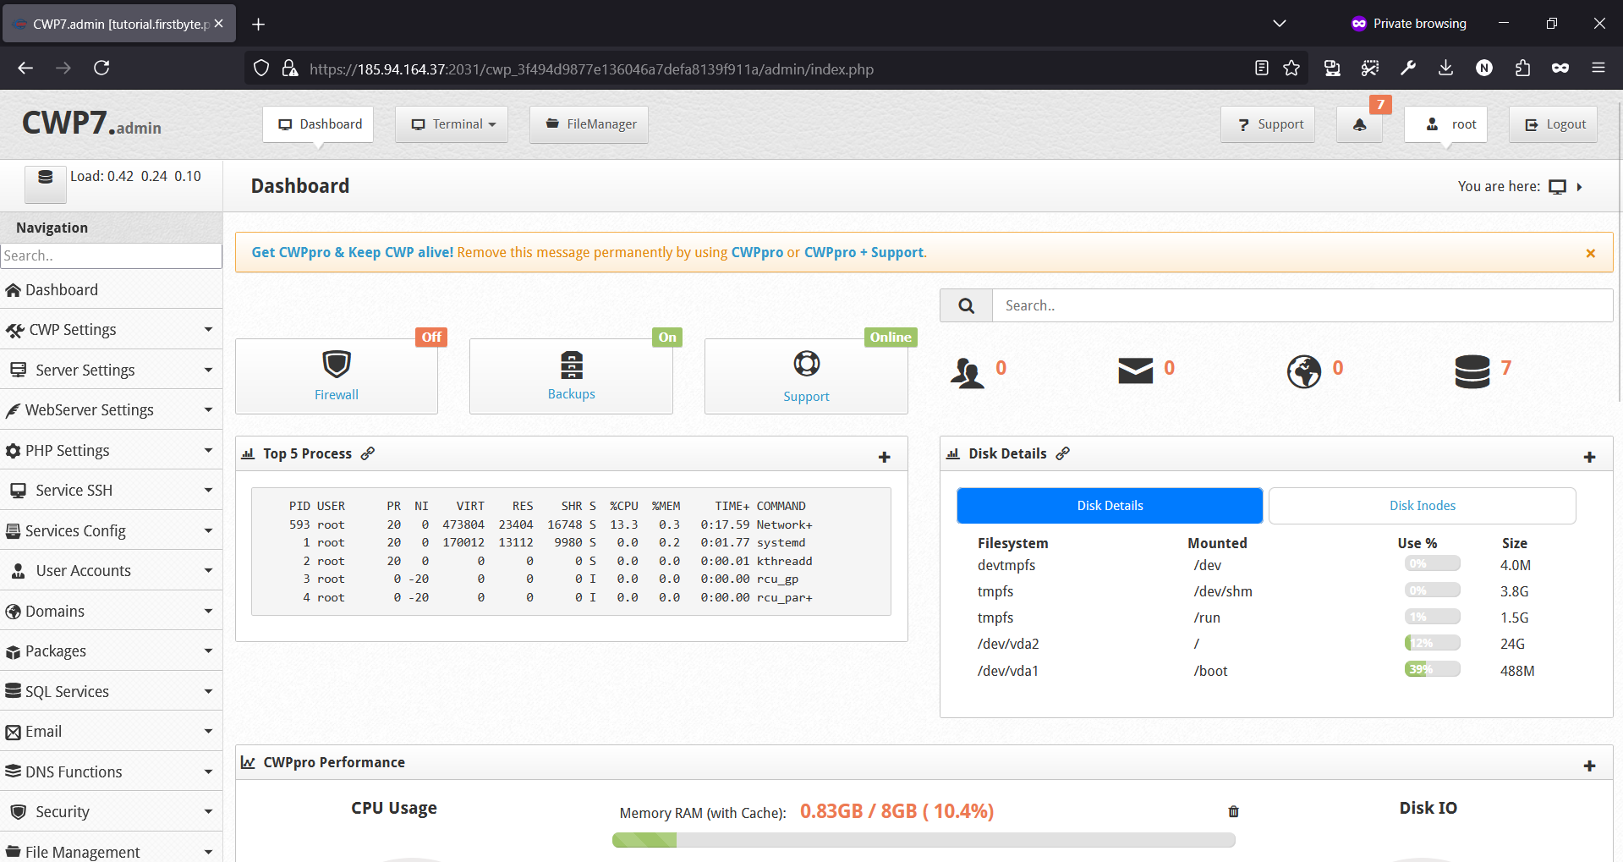Open the Firewall widget icon
This screenshot has width=1623, height=862.
click(x=336, y=365)
